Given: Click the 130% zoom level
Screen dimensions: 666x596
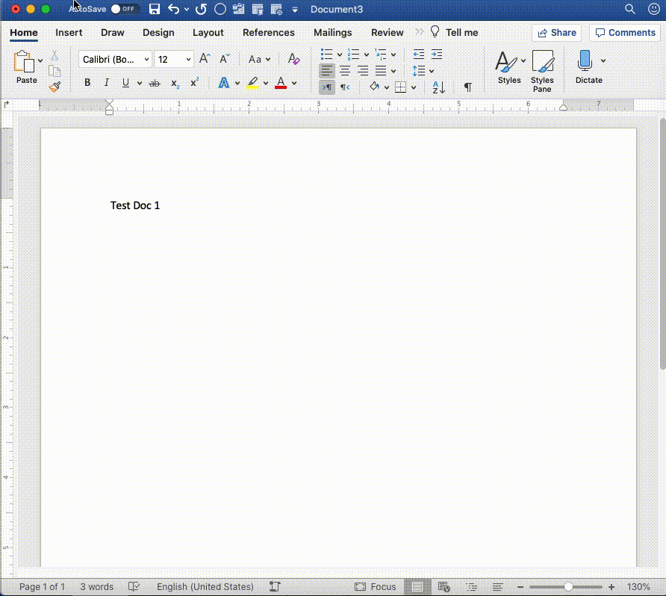Looking at the screenshot, I should [x=638, y=586].
